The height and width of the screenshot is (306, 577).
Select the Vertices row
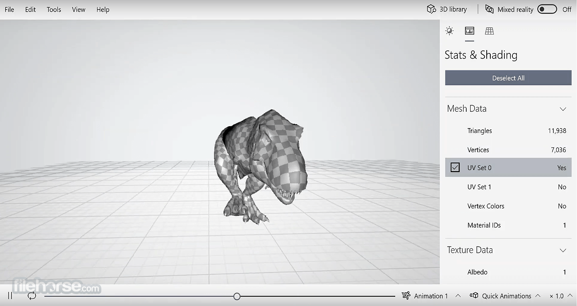point(508,150)
